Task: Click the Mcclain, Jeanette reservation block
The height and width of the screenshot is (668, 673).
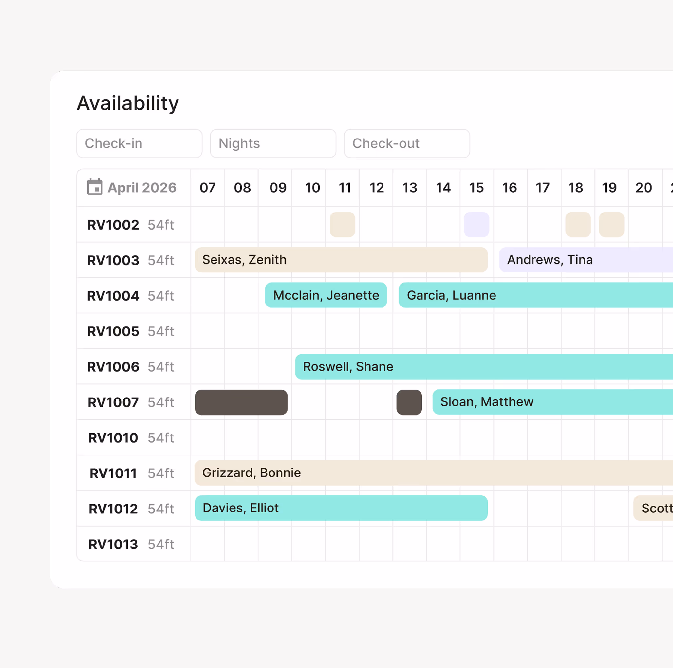Action: pos(326,295)
